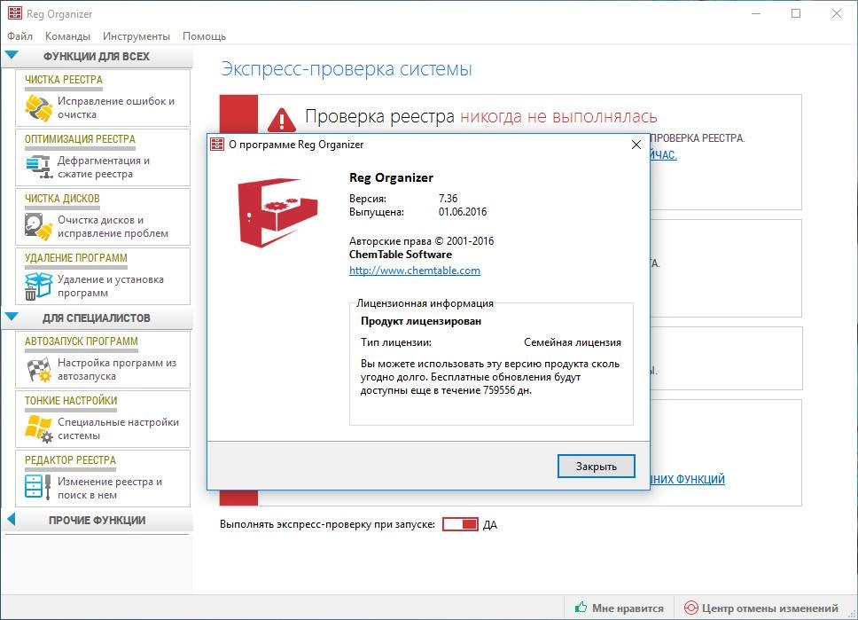Click Дефрагментация и сжатие реестра text
This screenshot has width=858, height=620.
tap(104, 167)
